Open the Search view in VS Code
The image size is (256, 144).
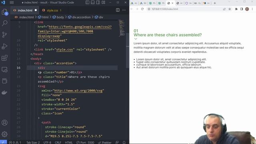pos(4,23)
